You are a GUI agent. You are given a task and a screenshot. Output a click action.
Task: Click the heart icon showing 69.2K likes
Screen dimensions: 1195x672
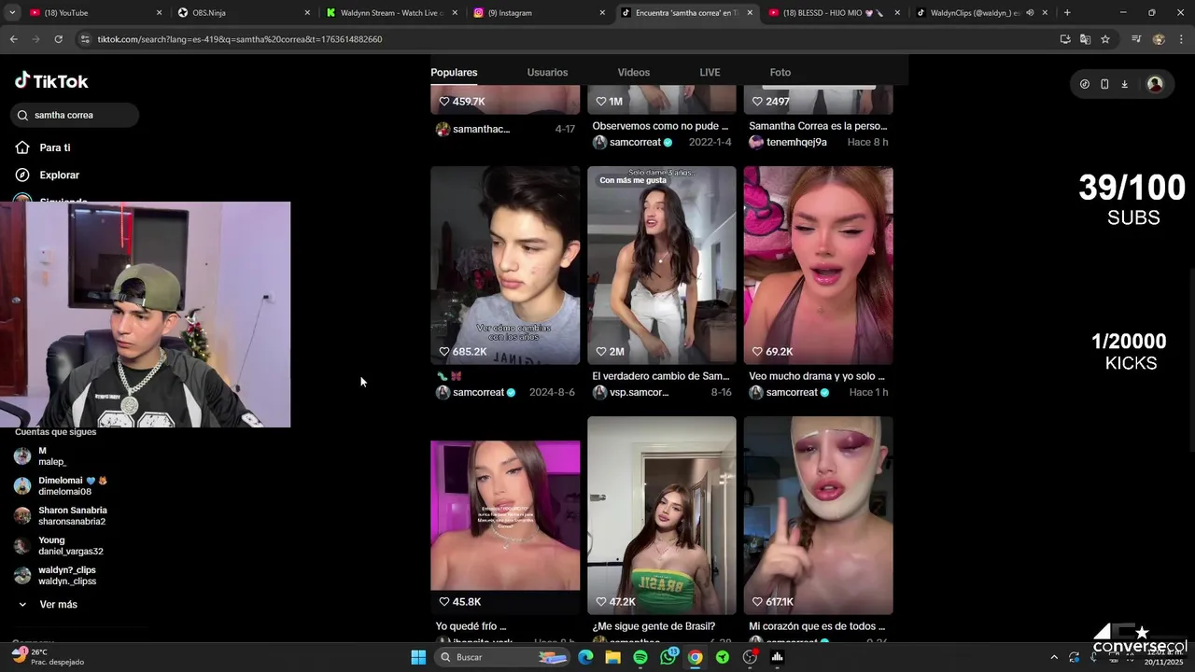[x=758, y=352]
